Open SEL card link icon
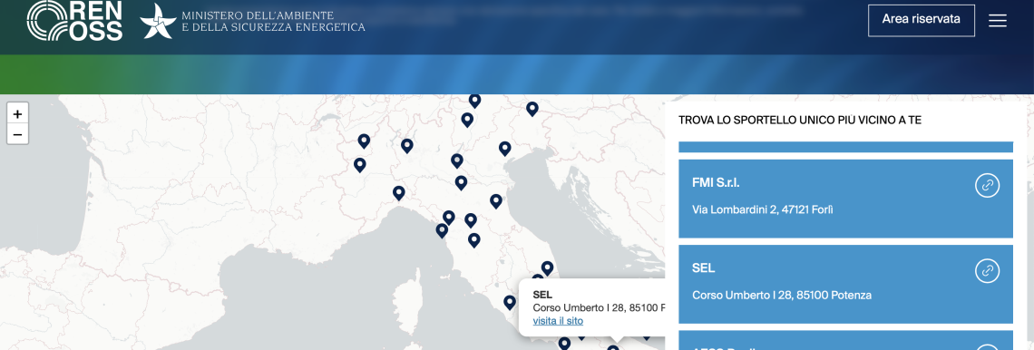 [x=987, y=271]
